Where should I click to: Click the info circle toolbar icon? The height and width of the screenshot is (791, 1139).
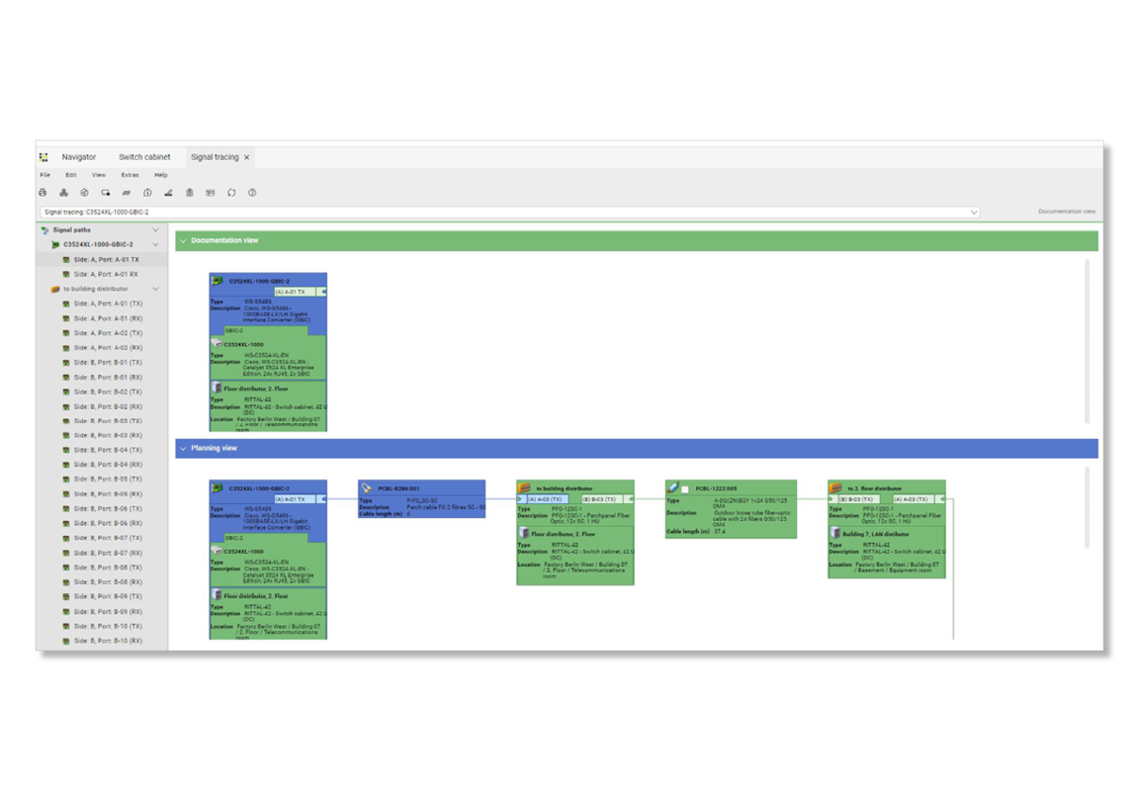tap(147, 193)
